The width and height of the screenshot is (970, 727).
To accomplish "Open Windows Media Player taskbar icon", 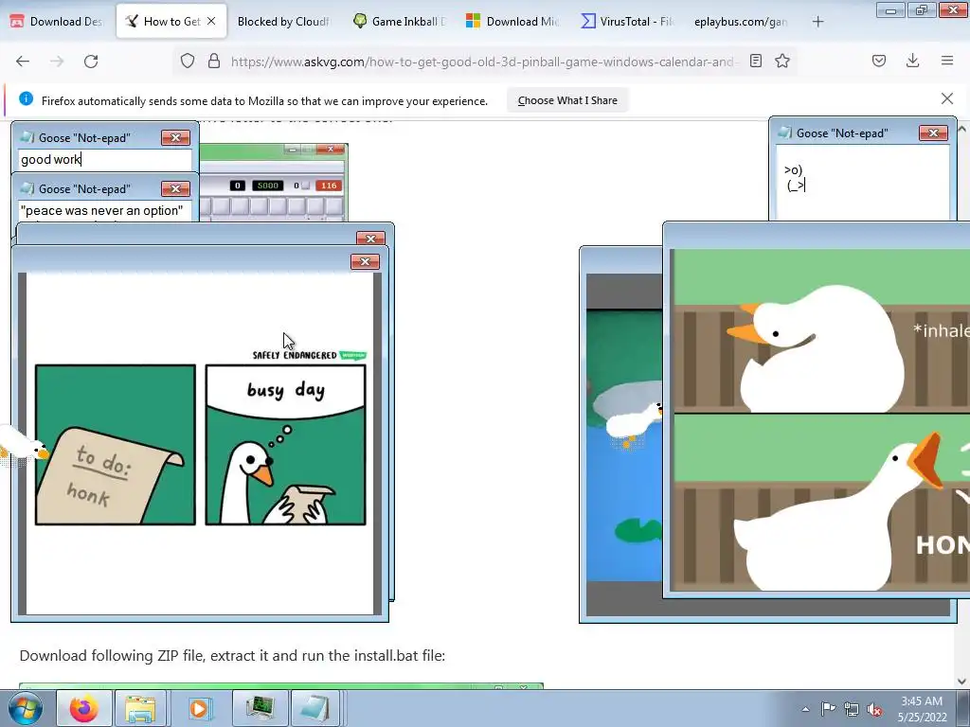I will click(199, 708).
